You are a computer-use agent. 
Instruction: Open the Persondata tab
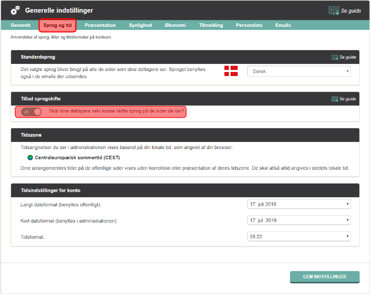(x=249, y=25)
